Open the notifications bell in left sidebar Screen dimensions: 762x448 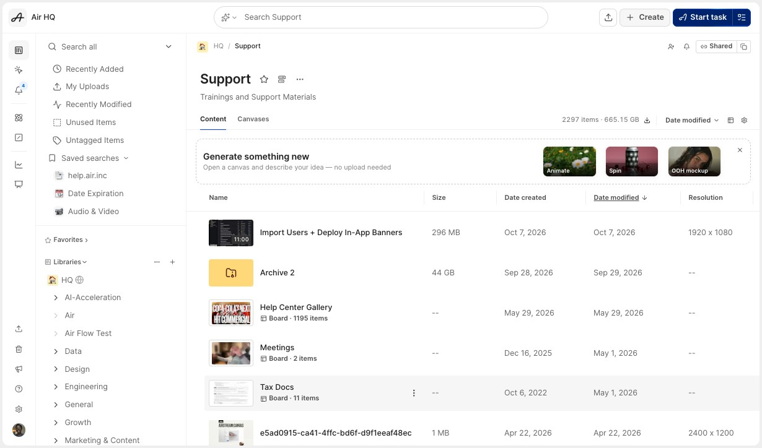(x=19, y=90)
